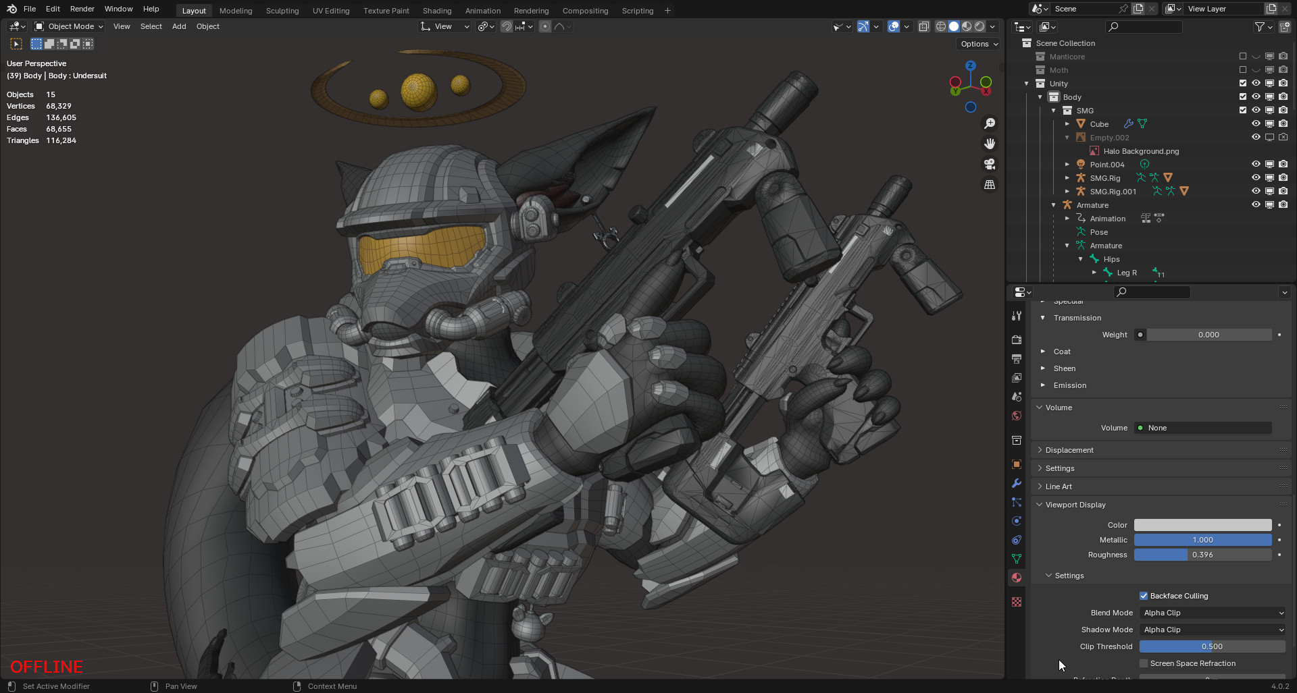The height and width of the screenshot is (693, 1297).
Task: Uncheck Backface Culling checkbox
Action: [x=1144, y=596]
